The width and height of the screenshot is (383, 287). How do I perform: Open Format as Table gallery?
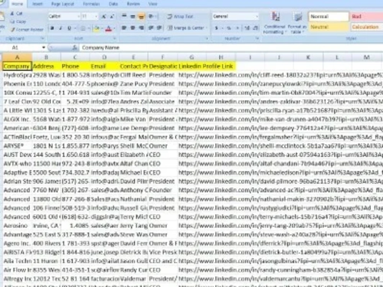(x=297, y=23)
